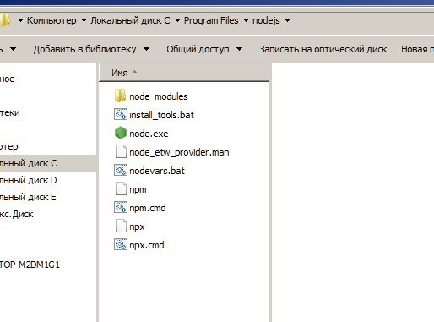Select Локальный диск E in navigation pane
Image resolution: width=434 pixels, height=322 pixels.
click(x=28, y=197)
